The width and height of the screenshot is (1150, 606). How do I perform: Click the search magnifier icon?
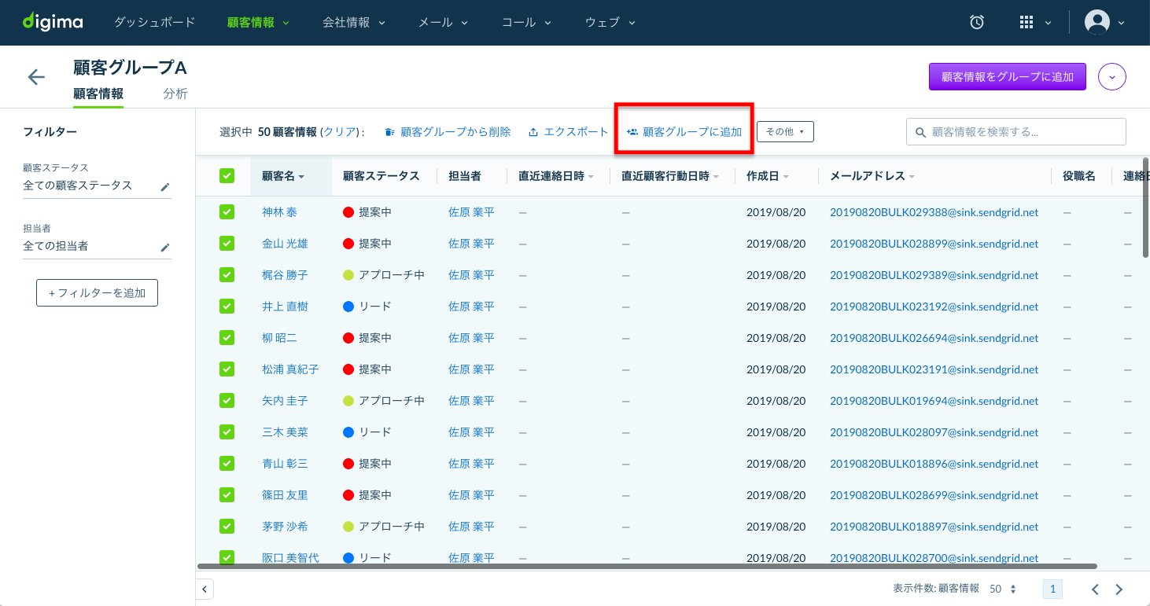click(920, 132)
